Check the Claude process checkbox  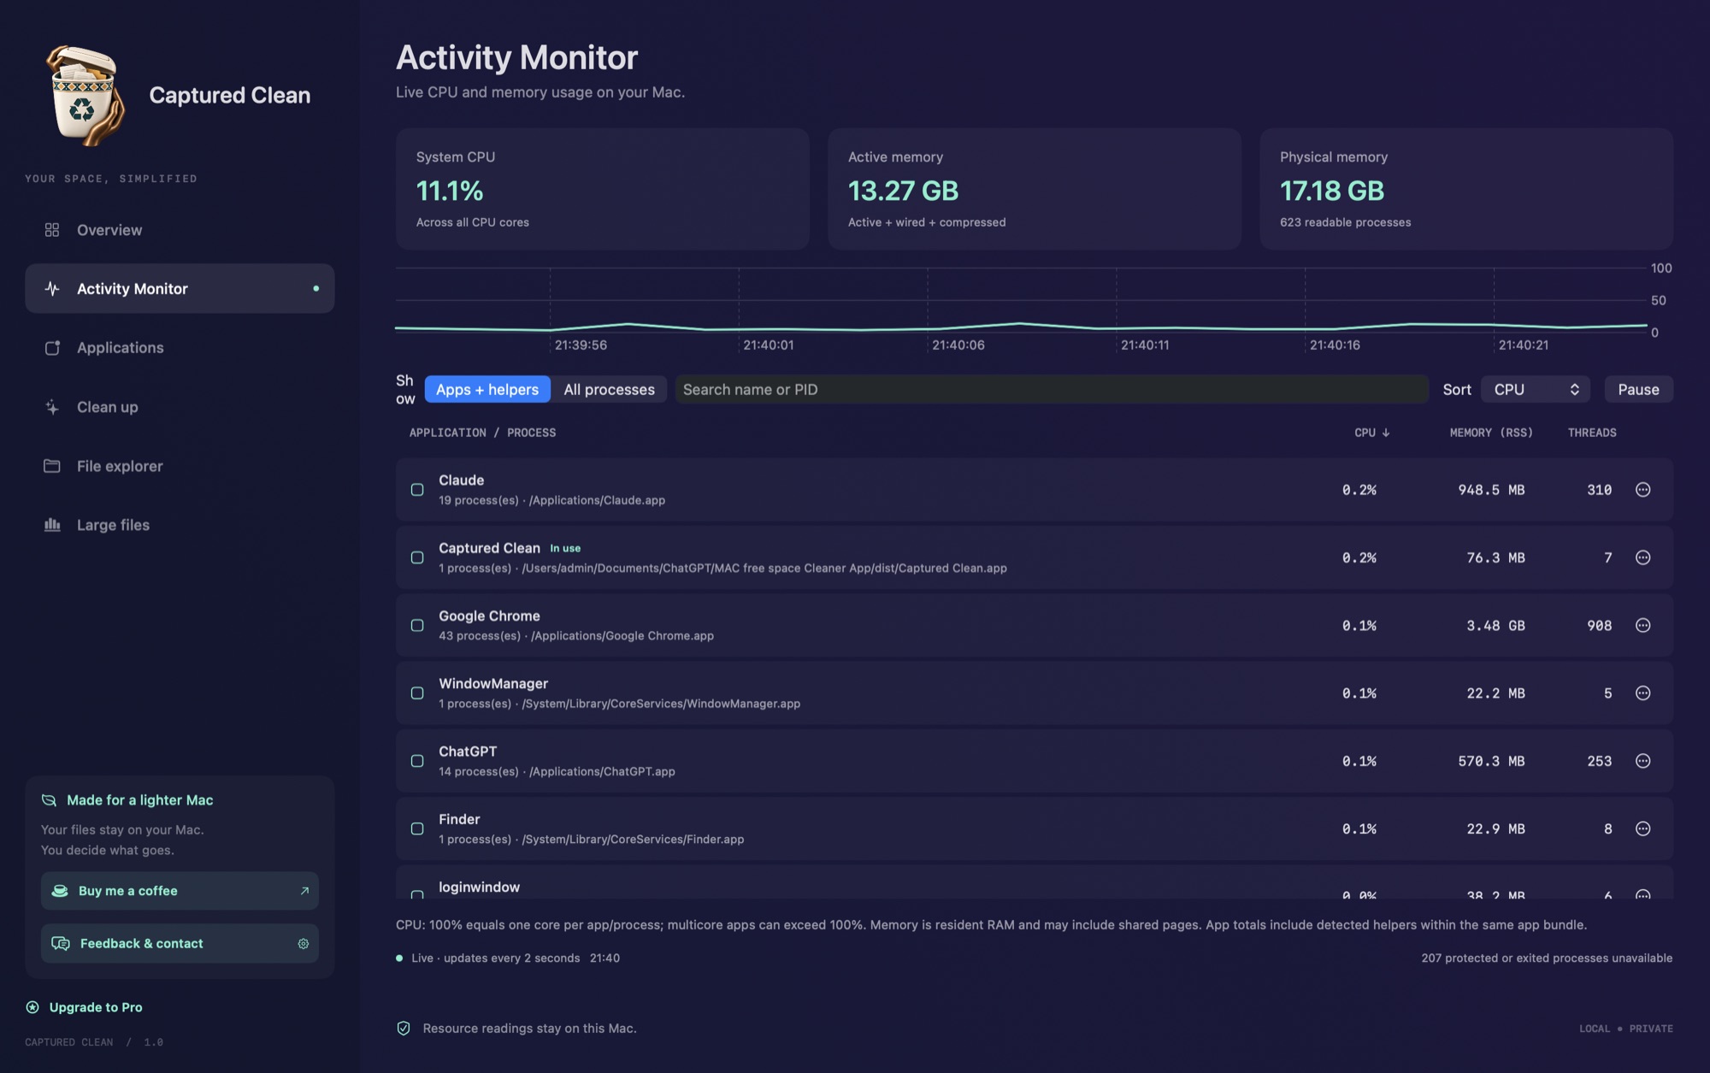417,490
